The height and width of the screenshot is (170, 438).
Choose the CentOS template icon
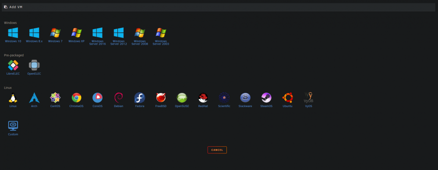55,98
